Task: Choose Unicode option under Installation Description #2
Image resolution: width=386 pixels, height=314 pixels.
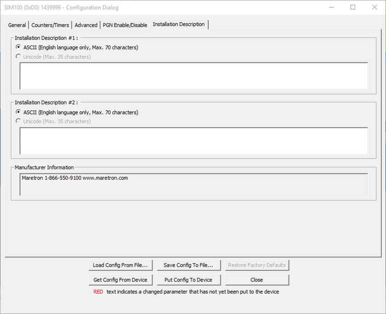Action: point(18,121)
